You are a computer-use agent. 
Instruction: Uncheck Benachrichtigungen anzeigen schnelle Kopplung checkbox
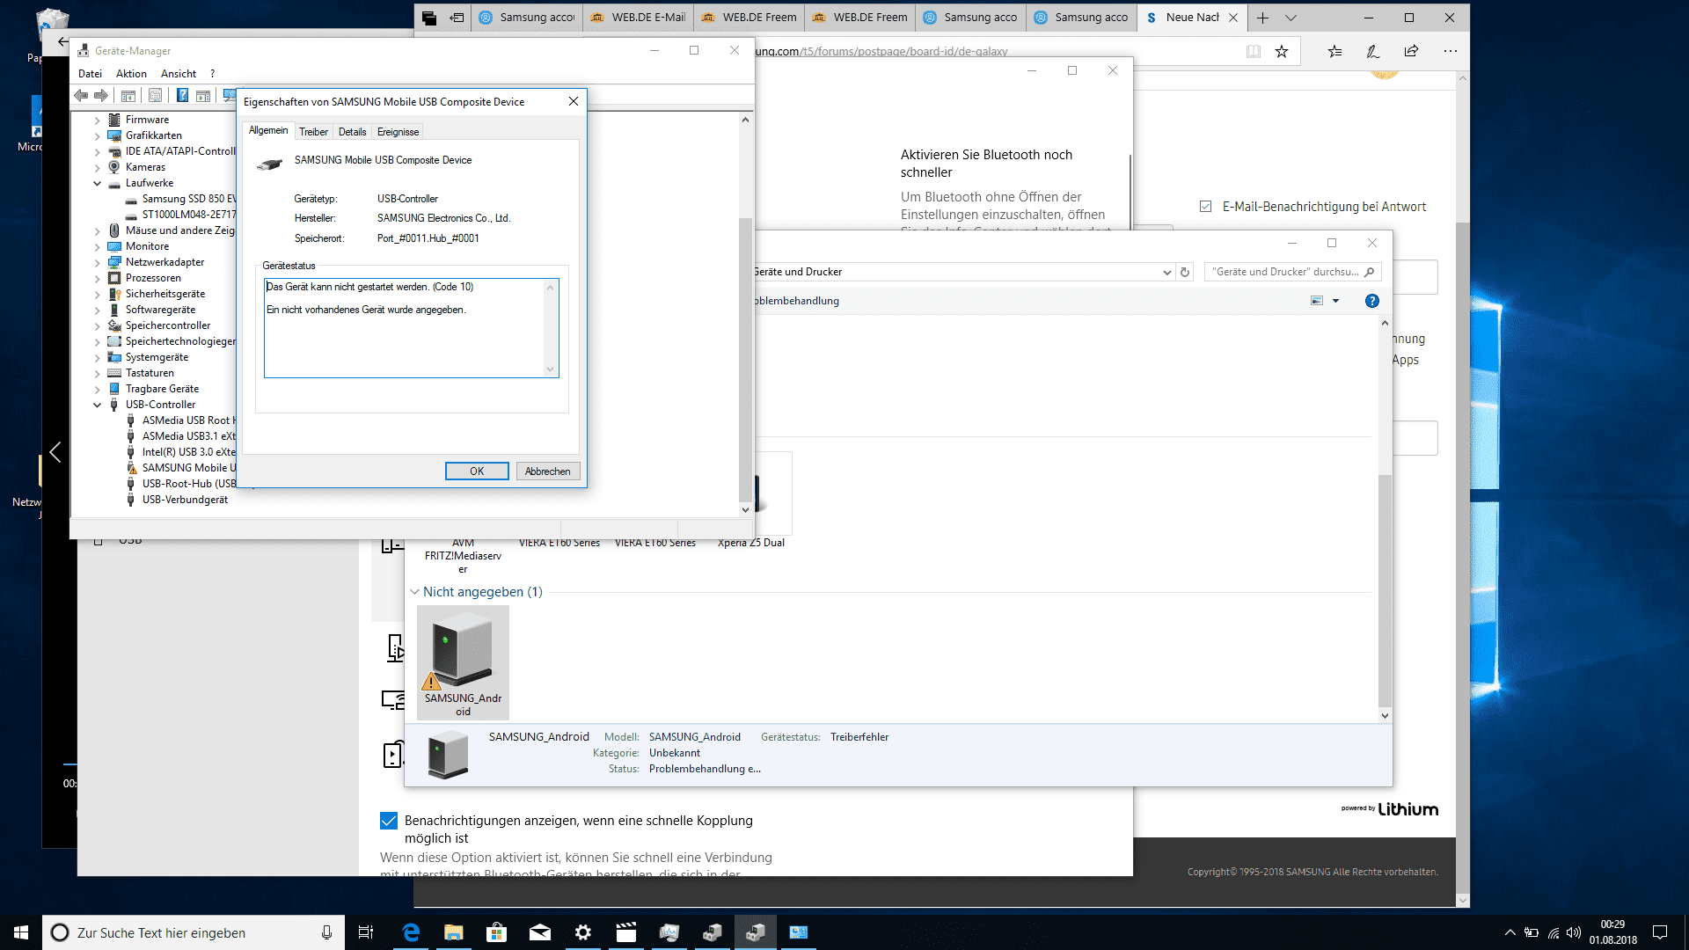coord(389,821)
